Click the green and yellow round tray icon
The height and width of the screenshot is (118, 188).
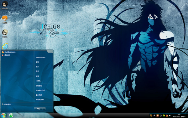(164, 115)
